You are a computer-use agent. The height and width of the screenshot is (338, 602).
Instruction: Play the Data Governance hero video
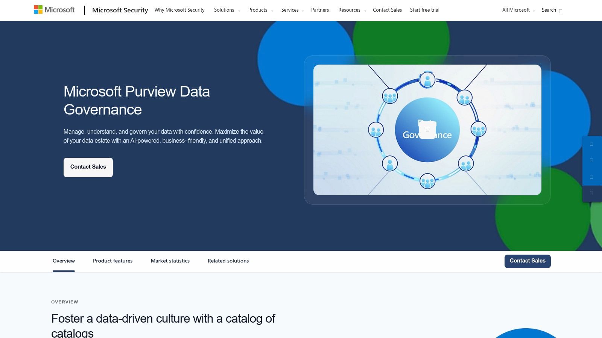click(427, 130)
